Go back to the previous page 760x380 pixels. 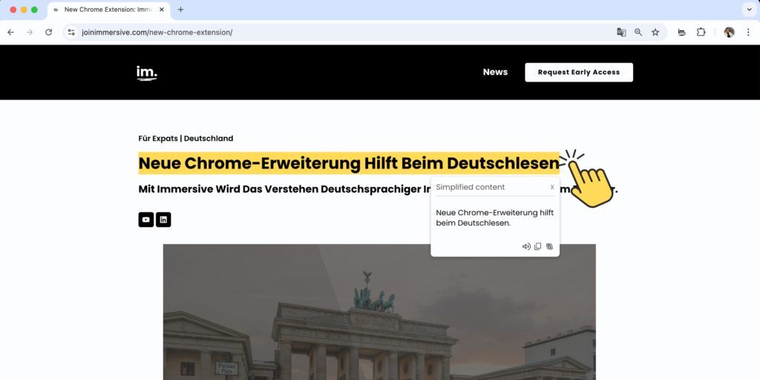(10, 32)
